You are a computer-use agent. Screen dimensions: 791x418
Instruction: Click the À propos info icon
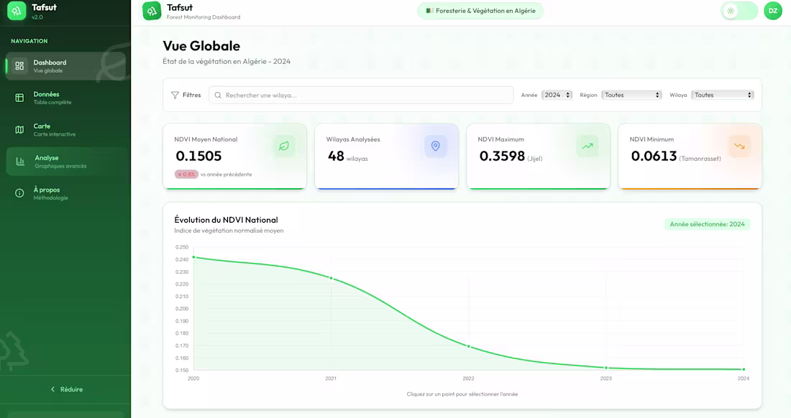[19, 193]
